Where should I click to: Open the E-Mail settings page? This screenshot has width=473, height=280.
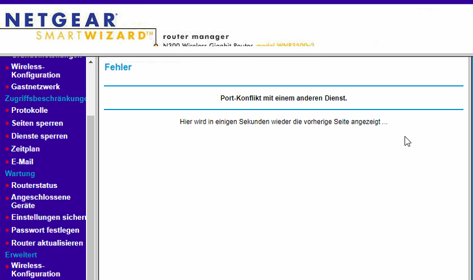22,161
